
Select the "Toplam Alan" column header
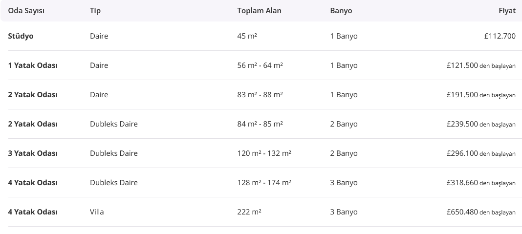click(x=259, y=11)
